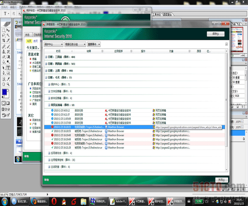Switch to Full Screen with menu bar mode
The height and width of the screenshot is (206, 248).
(6, 109)
